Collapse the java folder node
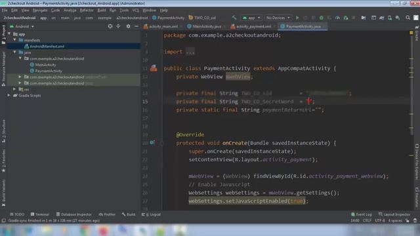Image resolution: width=420 pixels, height=236 pixels. 15,52
